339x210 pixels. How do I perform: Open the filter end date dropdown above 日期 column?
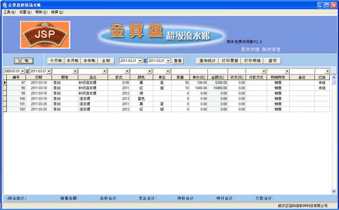49,71
